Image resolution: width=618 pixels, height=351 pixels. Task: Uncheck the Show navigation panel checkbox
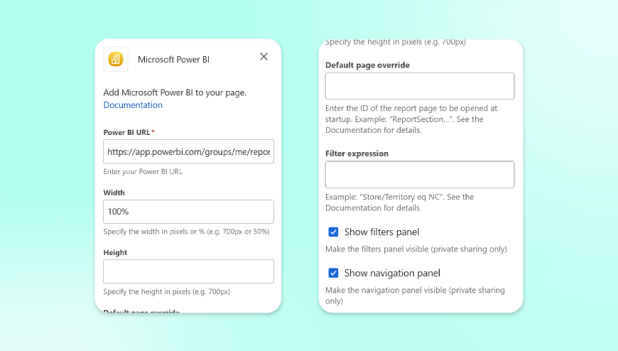click(333, 273)
